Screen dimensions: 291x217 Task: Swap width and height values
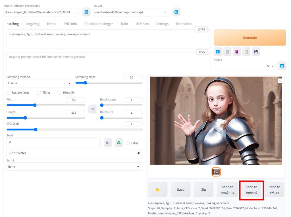tap(92, 109)
